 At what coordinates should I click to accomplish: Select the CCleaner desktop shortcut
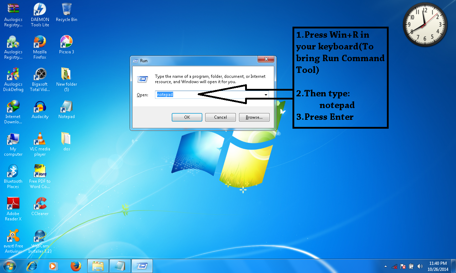pyautogui.click(x=40, y=207)
